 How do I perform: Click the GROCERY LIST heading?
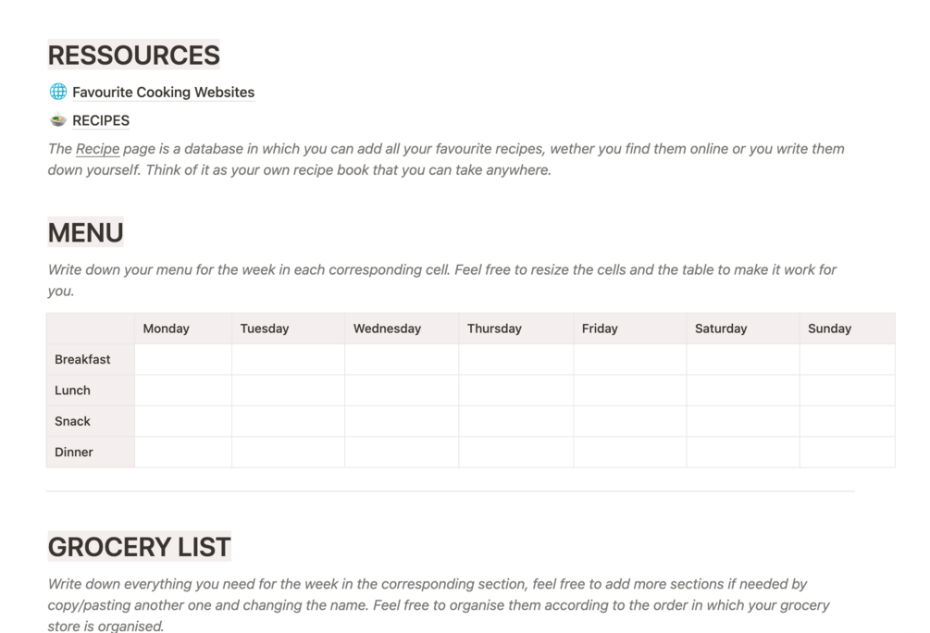pos(139,547)
